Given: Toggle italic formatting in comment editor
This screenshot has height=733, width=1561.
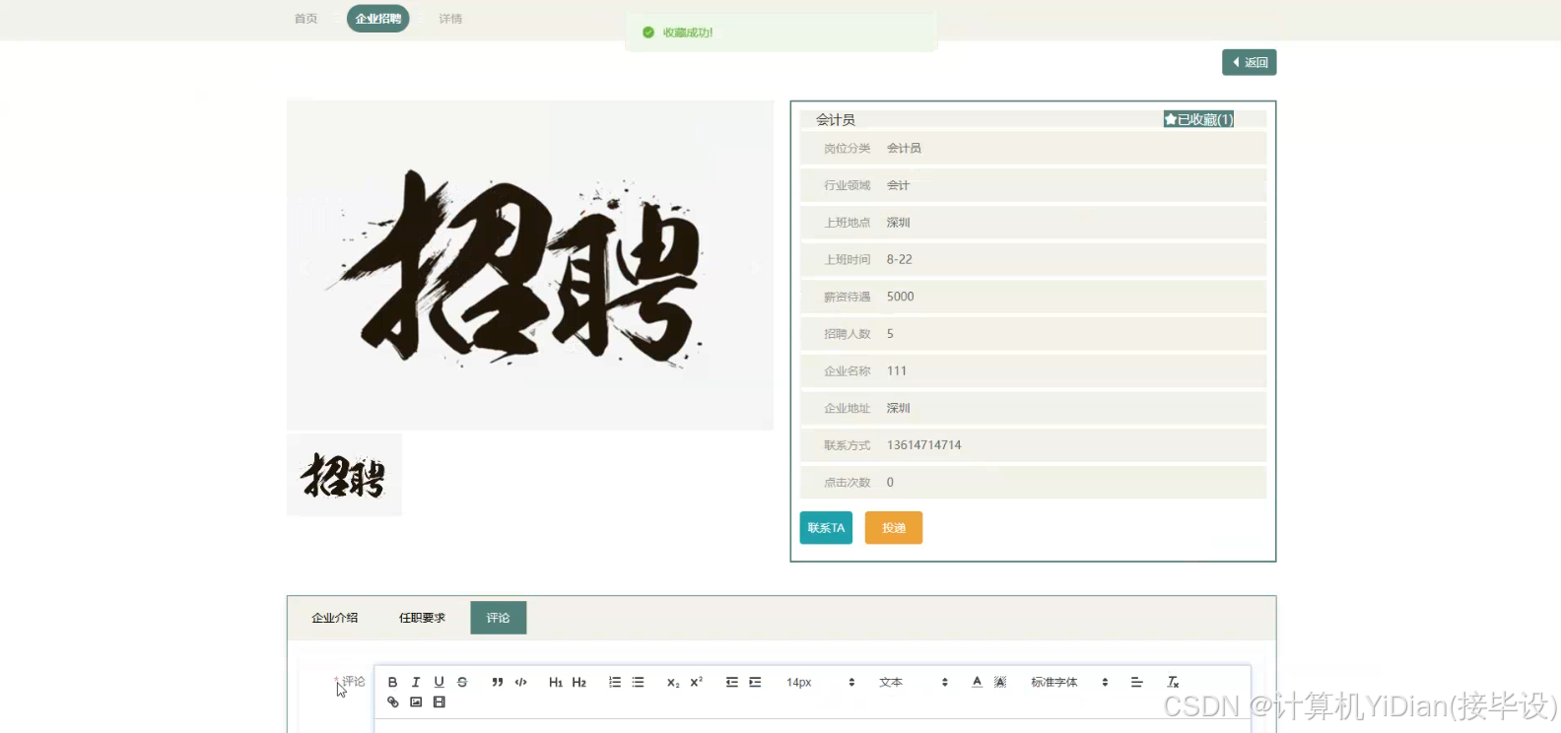Looking at the screenshot, I should (x=416, y=682).
